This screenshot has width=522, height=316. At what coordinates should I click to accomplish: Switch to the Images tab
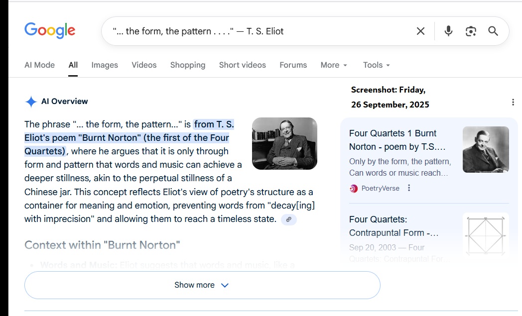pyautogui.click(x=105, y=65)
